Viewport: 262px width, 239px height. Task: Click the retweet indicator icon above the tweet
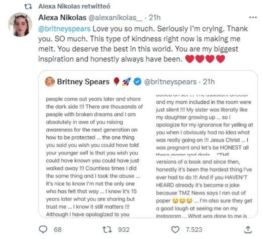[30, 6]
